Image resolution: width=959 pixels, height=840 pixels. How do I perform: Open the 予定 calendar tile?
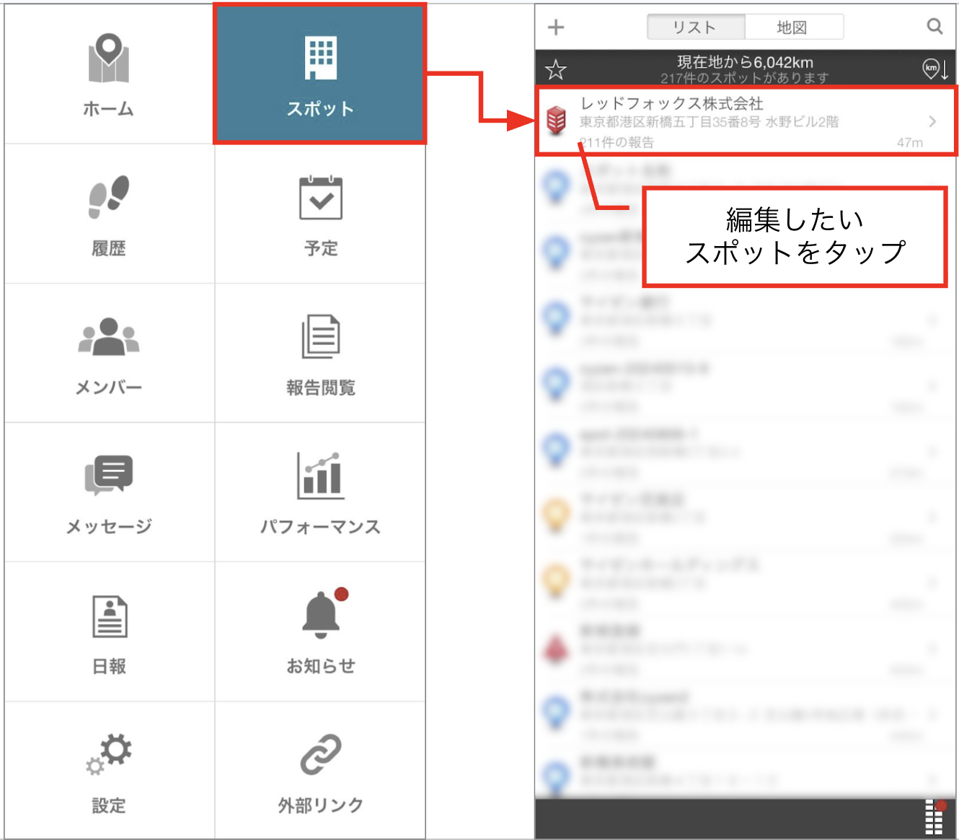click(x=320, y=214)
